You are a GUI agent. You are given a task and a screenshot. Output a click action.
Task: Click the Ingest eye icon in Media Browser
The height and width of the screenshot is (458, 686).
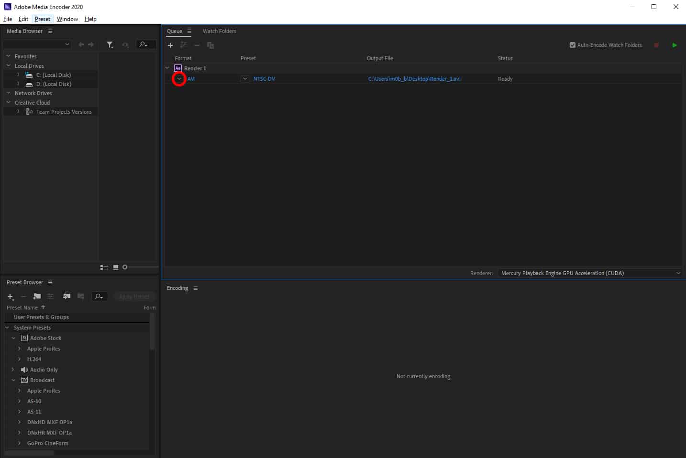point(125,44)
